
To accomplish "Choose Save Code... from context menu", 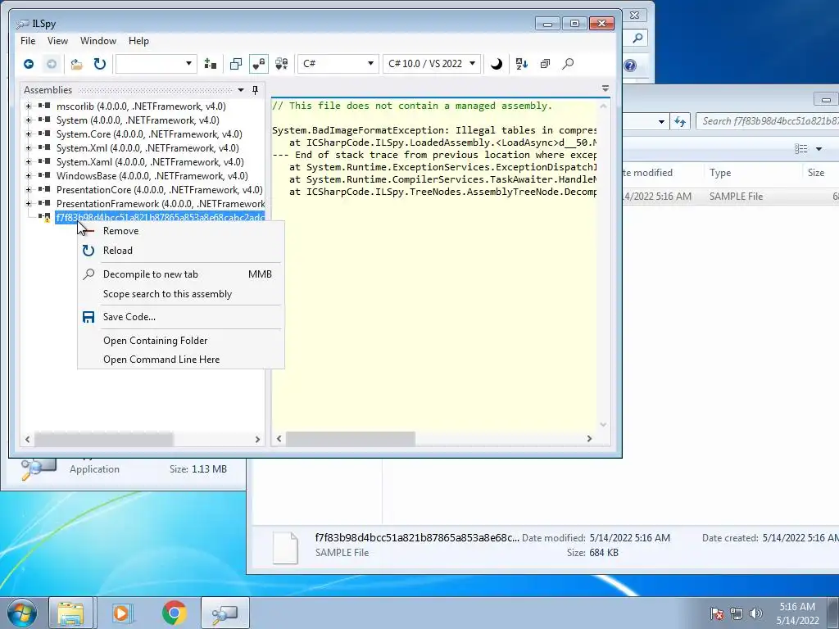I will (x=181, y=317).
